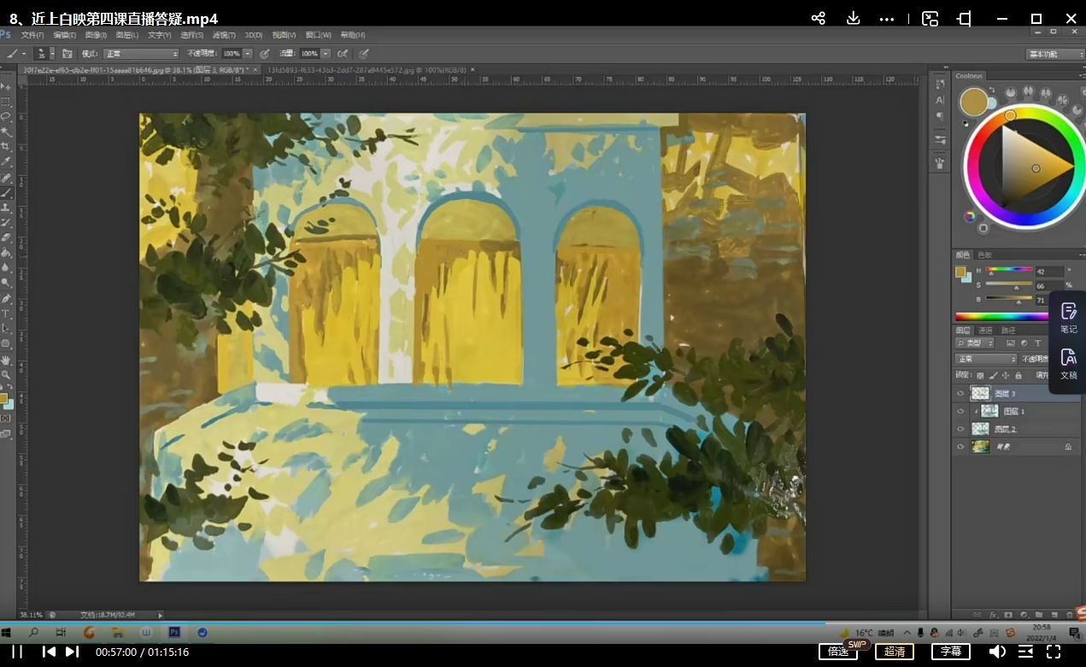Click the download icon in video player header
1086x667 pixels.
(x=853, y=18)
